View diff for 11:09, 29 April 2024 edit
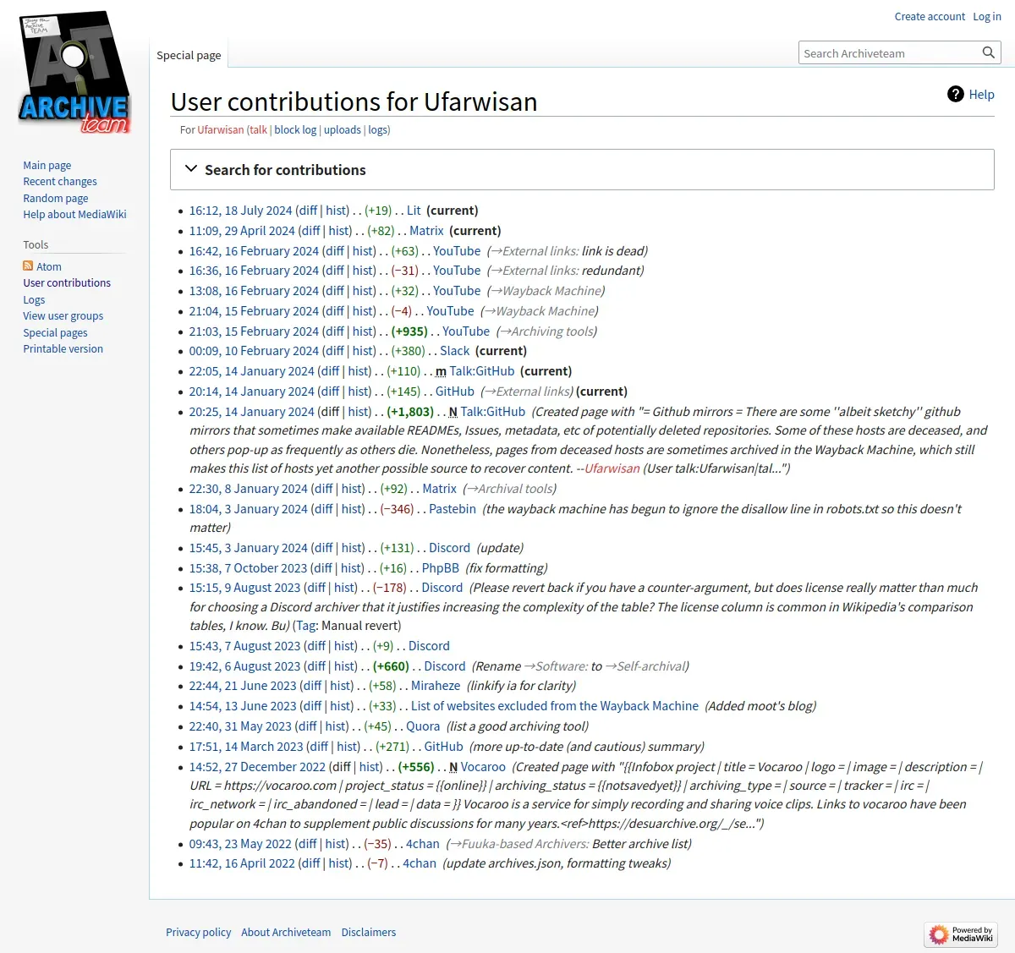This screenshot has width=1015, height=953. pyautogui.click(x=311, y=231)
